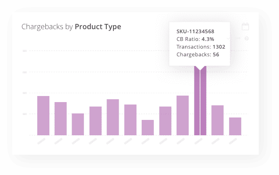279x175 pixels.
Task: Click the fifth bar in the chart
Action: (x=113, y=117)
